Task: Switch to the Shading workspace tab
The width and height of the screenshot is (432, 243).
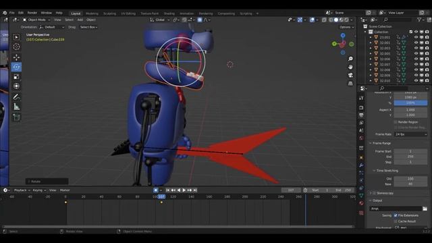Action: (x=169, y=13)
